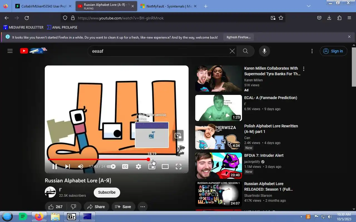Open the 7-Zip taskbar icon
Image resolution: width=356 pixels, height=222 pixels.
click(x=71, y=216)
